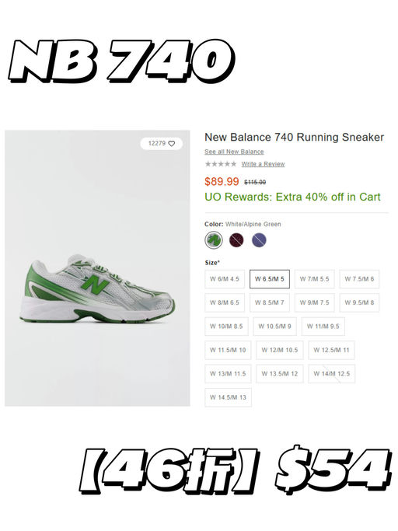Select the White/Alpine Green color swatch
The height and width of the screenshot is (531, 398).
[214, 240]
